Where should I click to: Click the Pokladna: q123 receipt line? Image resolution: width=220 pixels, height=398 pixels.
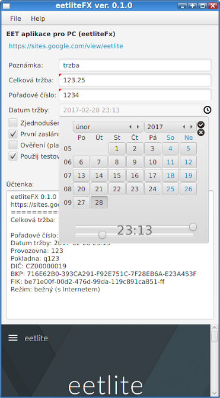tap(35, 259)
